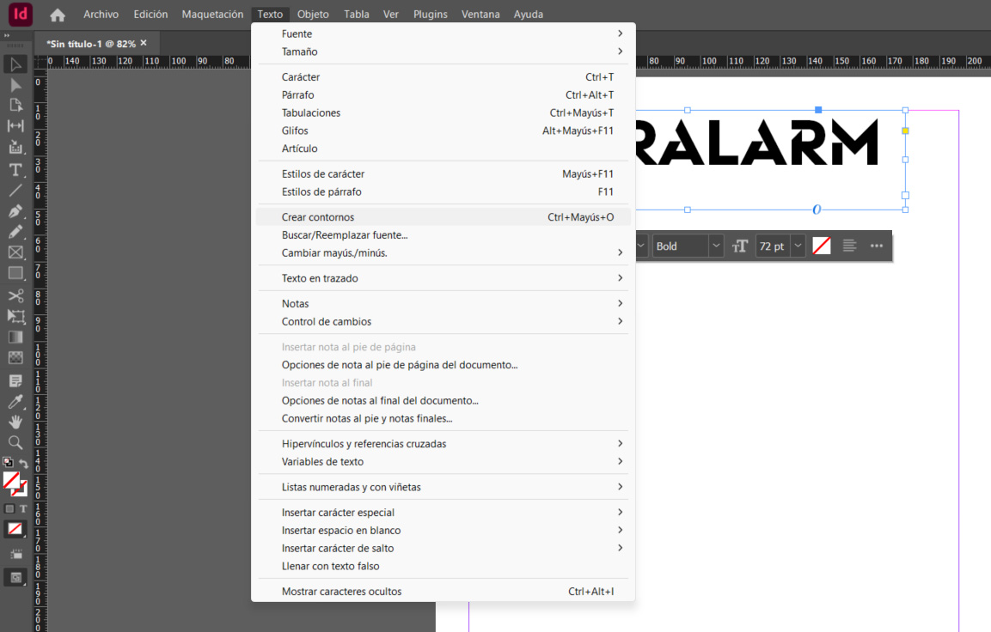Choose the Hand tool

pos(15,422)
